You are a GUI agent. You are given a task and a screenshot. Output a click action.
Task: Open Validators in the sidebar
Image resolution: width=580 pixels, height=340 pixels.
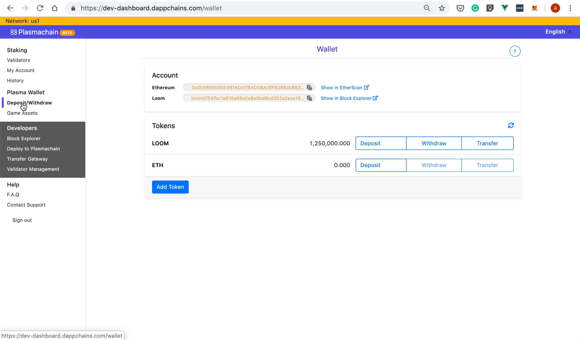click(x=19, y=60)
